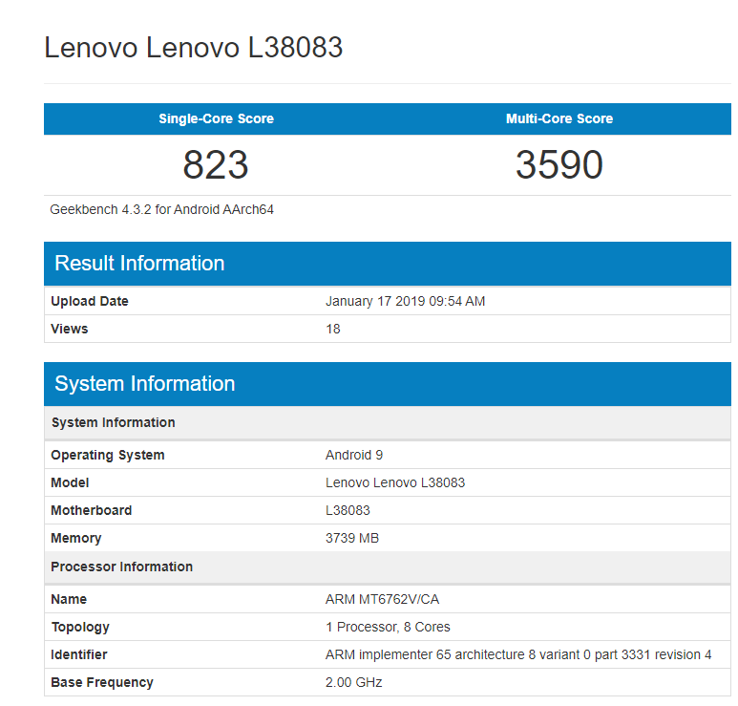Click the blue System Information section header
The width and height of the screenshot is (738, 706).
(388, 384)
